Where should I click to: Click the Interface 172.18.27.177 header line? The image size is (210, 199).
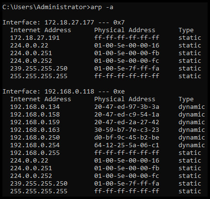(x=64, y=22)
